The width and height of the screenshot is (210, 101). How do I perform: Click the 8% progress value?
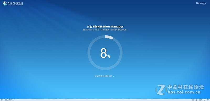point(105,53)
